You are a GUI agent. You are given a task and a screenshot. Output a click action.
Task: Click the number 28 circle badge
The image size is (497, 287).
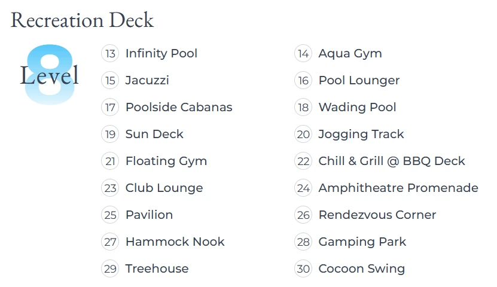pos(303,242)
